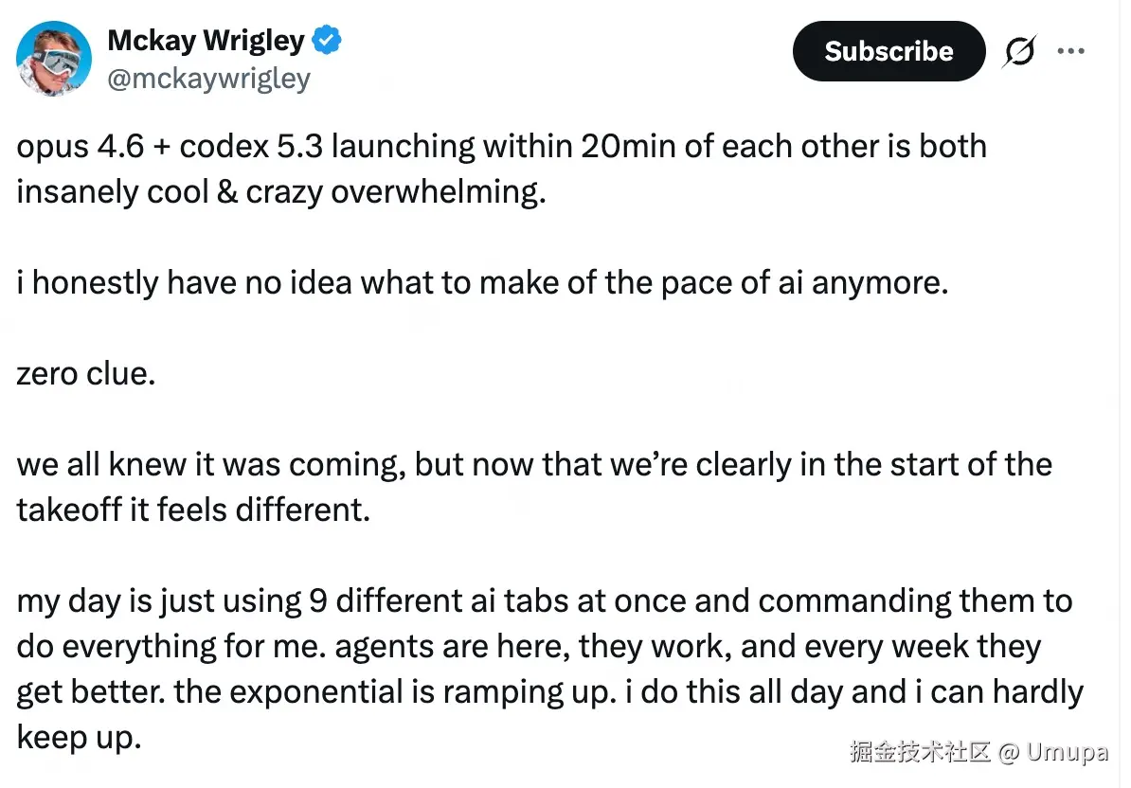Click the Grok slashed-circle icon

(x=1018, y=52)
